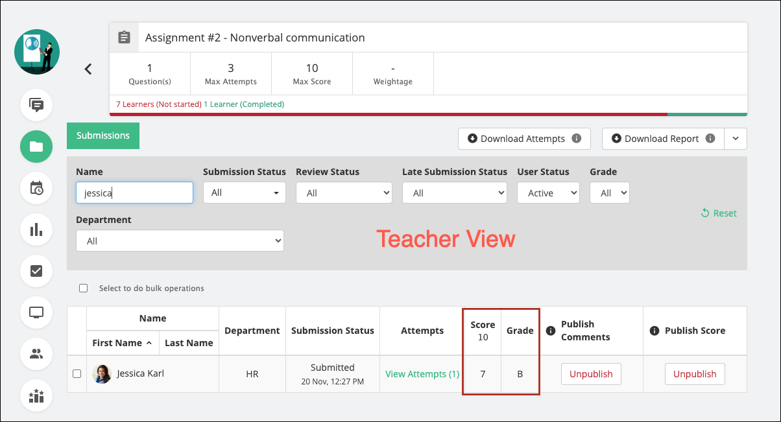Open the calendar schedule sidebar icon
781x422 pixels.
36,188
